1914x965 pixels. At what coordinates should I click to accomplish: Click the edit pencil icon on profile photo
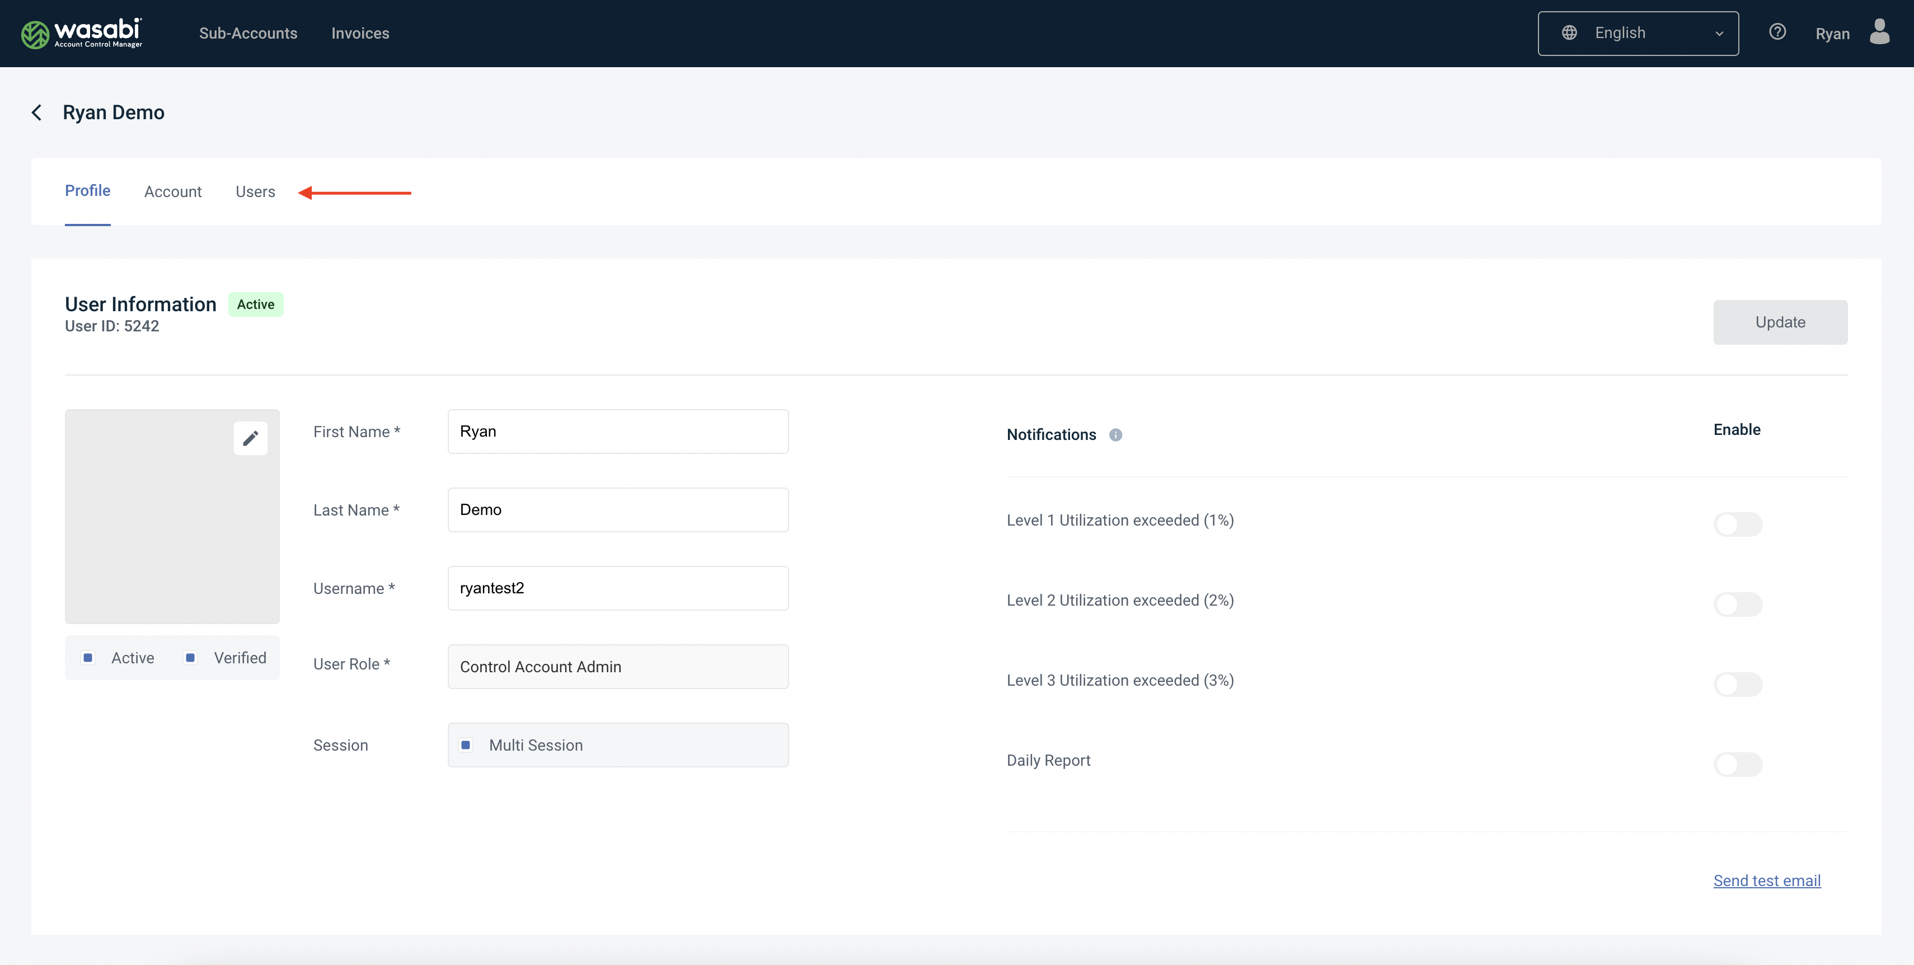point(250,438)
